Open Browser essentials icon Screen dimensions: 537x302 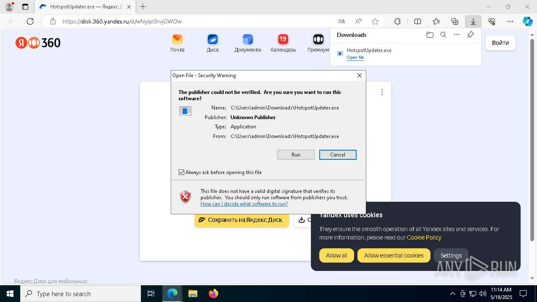coord(492,21)
